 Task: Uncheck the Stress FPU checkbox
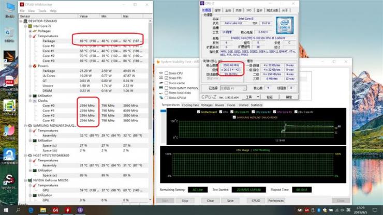(x=166, y=78)
